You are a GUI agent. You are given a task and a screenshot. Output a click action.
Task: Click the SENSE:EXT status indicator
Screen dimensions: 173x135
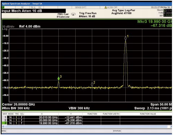click(80, 7)
